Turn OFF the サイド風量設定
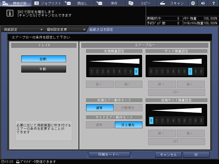The image size is (219, 164). tap(177, 92)
